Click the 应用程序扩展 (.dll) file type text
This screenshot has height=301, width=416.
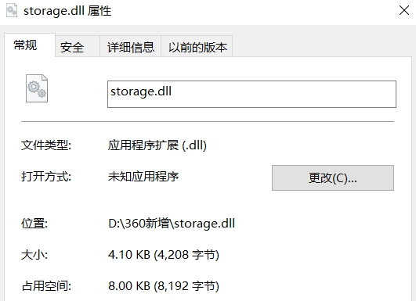(157, 145)
